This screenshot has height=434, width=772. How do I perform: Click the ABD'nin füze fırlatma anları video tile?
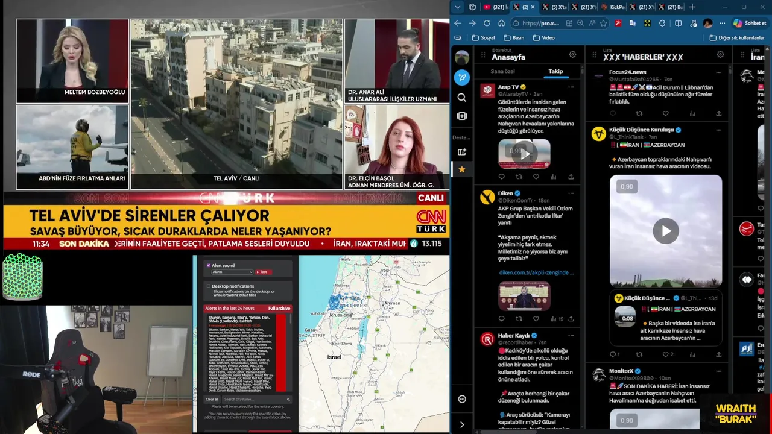tap(72, 147)
